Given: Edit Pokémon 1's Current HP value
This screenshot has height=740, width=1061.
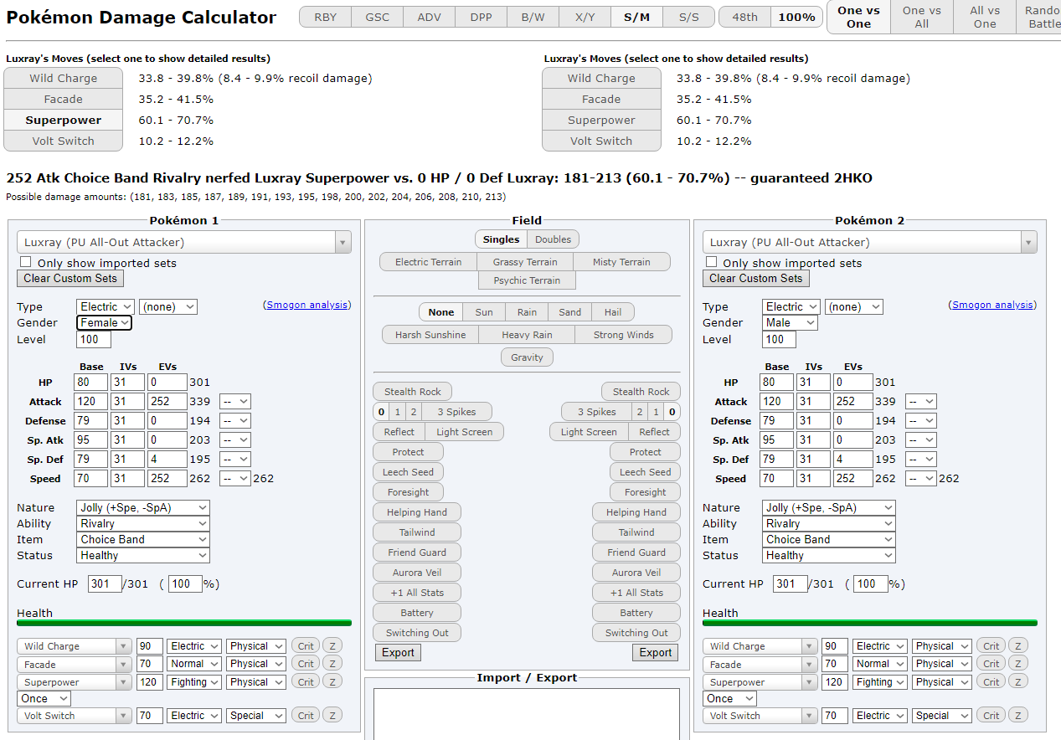Looking at the screenshot, I should (105, 584).
